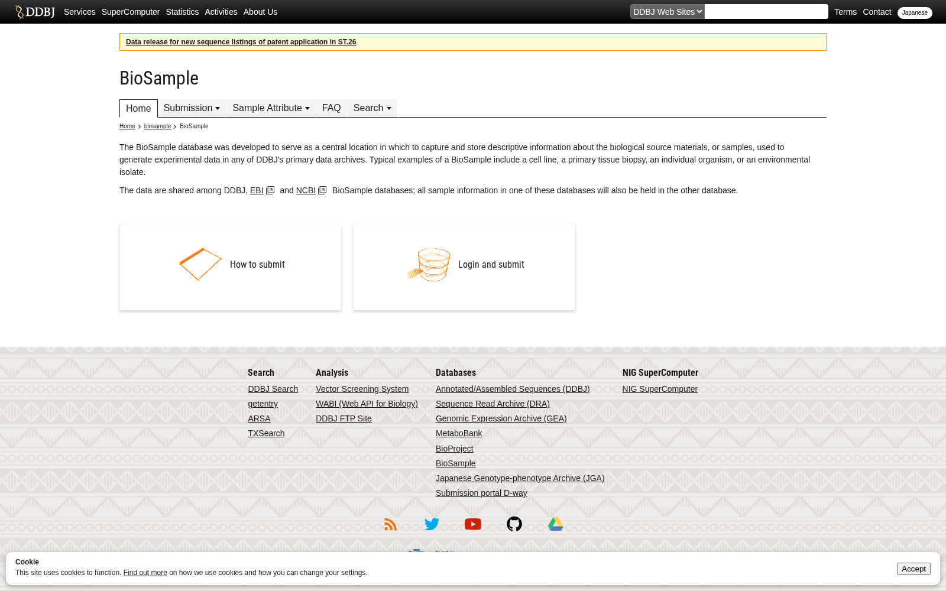Open SuperComputer in the top menu
The width and height of the screenshot is (946, 591).
[131, 12]
